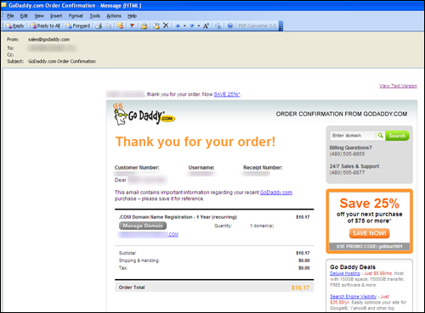
Task: Open the Help question mark icon
Action: pos(230,25)
